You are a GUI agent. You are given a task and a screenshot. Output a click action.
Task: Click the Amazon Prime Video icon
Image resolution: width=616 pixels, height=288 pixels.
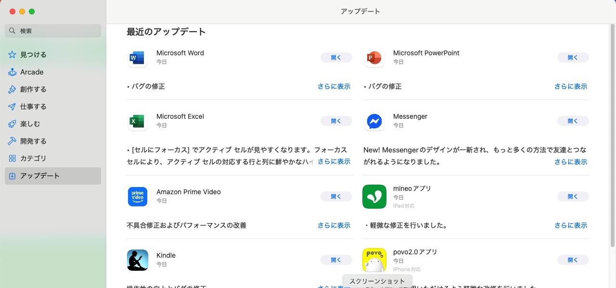[137, 197]
